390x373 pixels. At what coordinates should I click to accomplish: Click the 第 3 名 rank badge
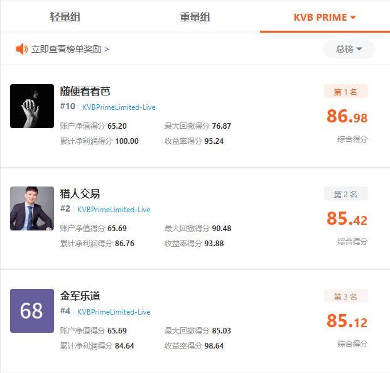coord(345,296)
